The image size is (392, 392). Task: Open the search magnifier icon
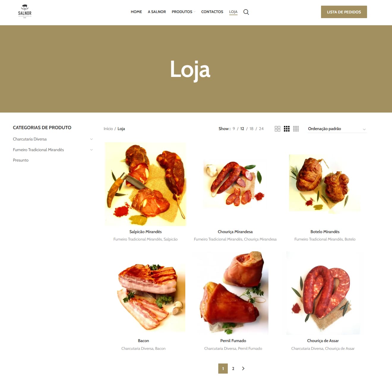tap(246, 12)
